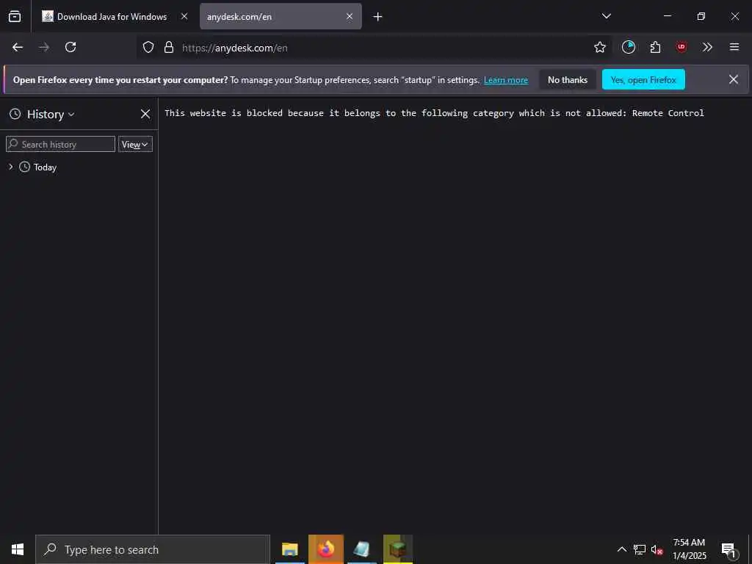
Task: Open the View sorting dropdown
Action: click(x=135, y=145)
